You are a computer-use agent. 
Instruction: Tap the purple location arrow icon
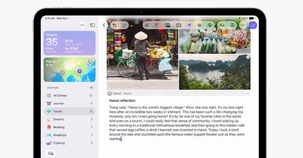[x=189, y=25]
